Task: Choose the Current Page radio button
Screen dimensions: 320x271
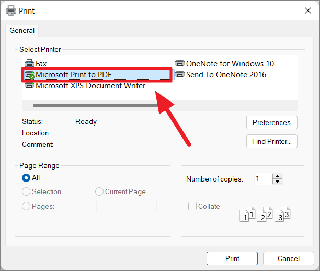Action: (99, 191)
